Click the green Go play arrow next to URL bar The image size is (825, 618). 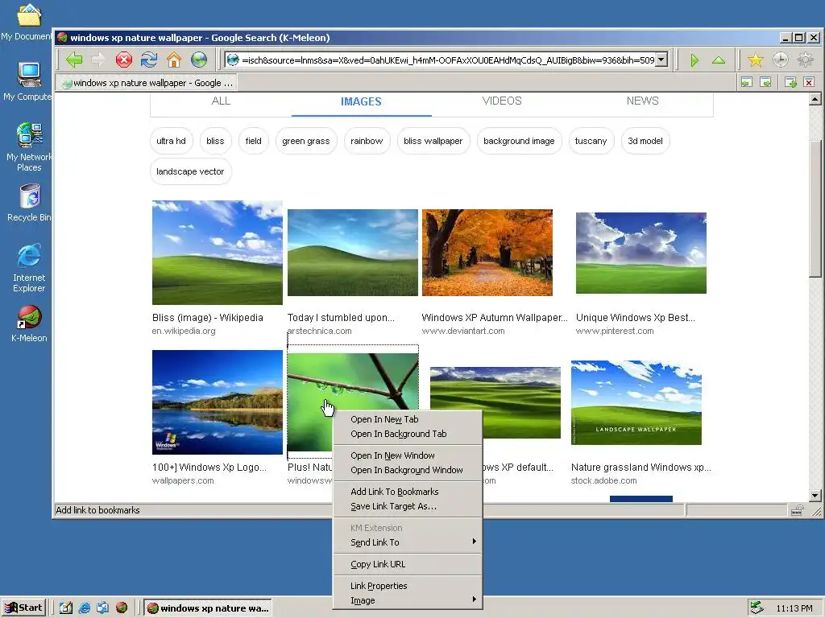tap(694, 60)
